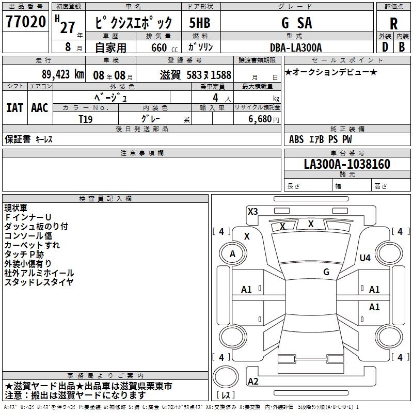Click the 検査員記入欄 header
The width and height of the screenshot is (413, 413).
click(x=105, y=199)
